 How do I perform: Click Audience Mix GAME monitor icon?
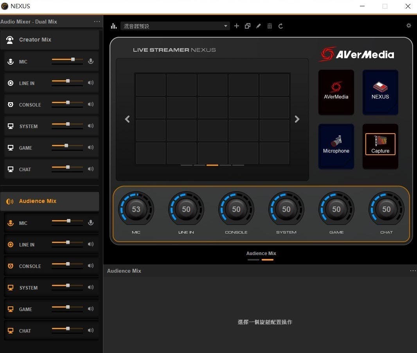11,309
